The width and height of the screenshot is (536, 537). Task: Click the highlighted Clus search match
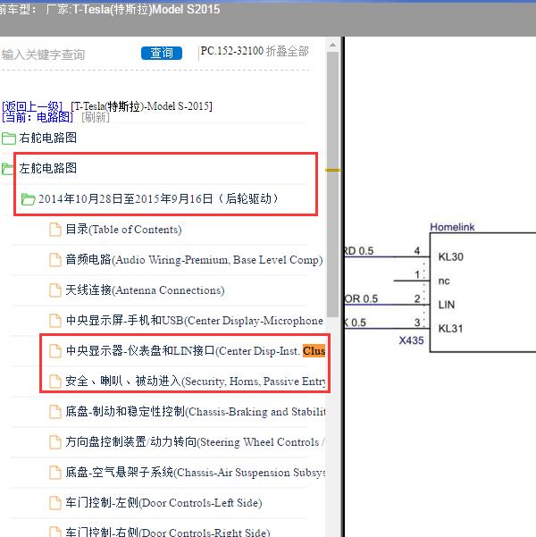314,350
